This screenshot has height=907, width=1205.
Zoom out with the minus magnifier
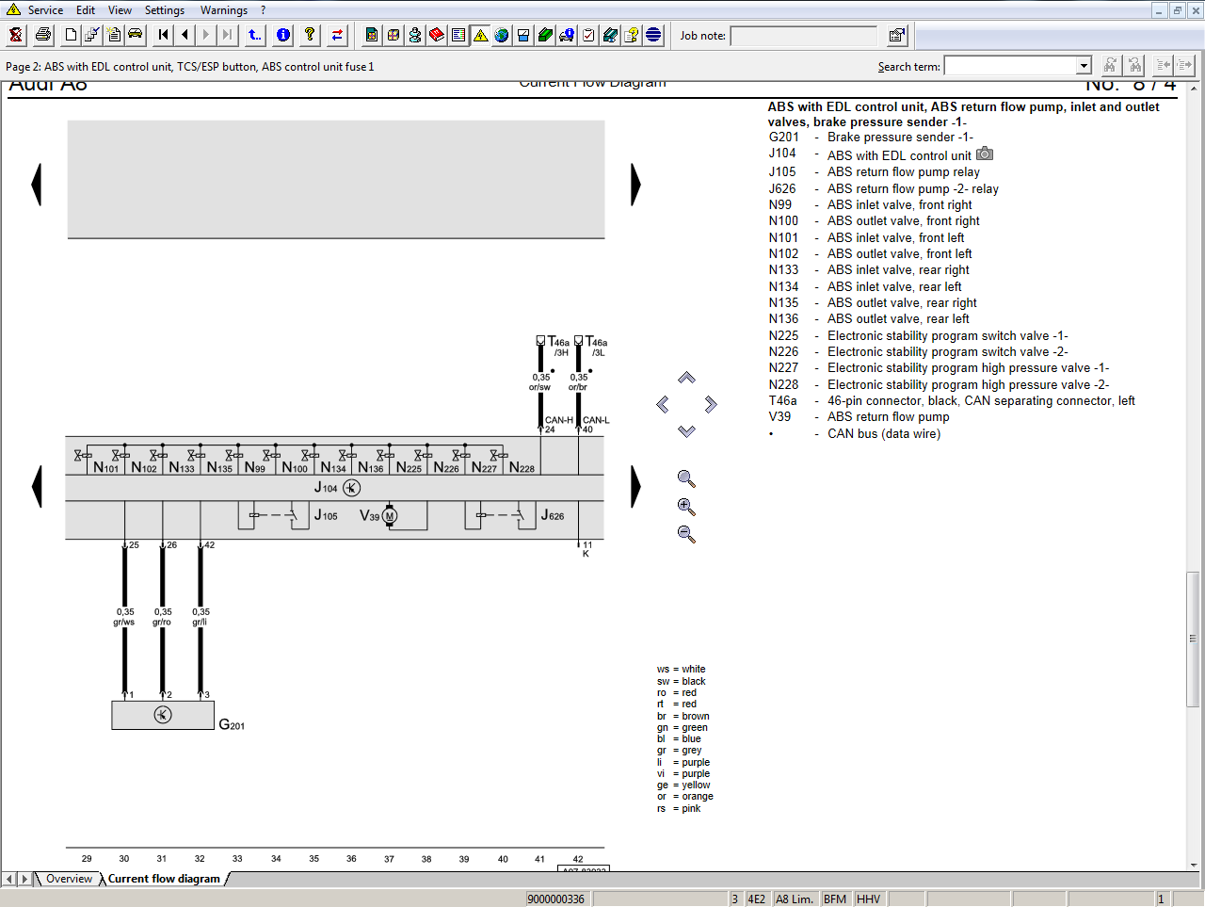pos(686,534)
